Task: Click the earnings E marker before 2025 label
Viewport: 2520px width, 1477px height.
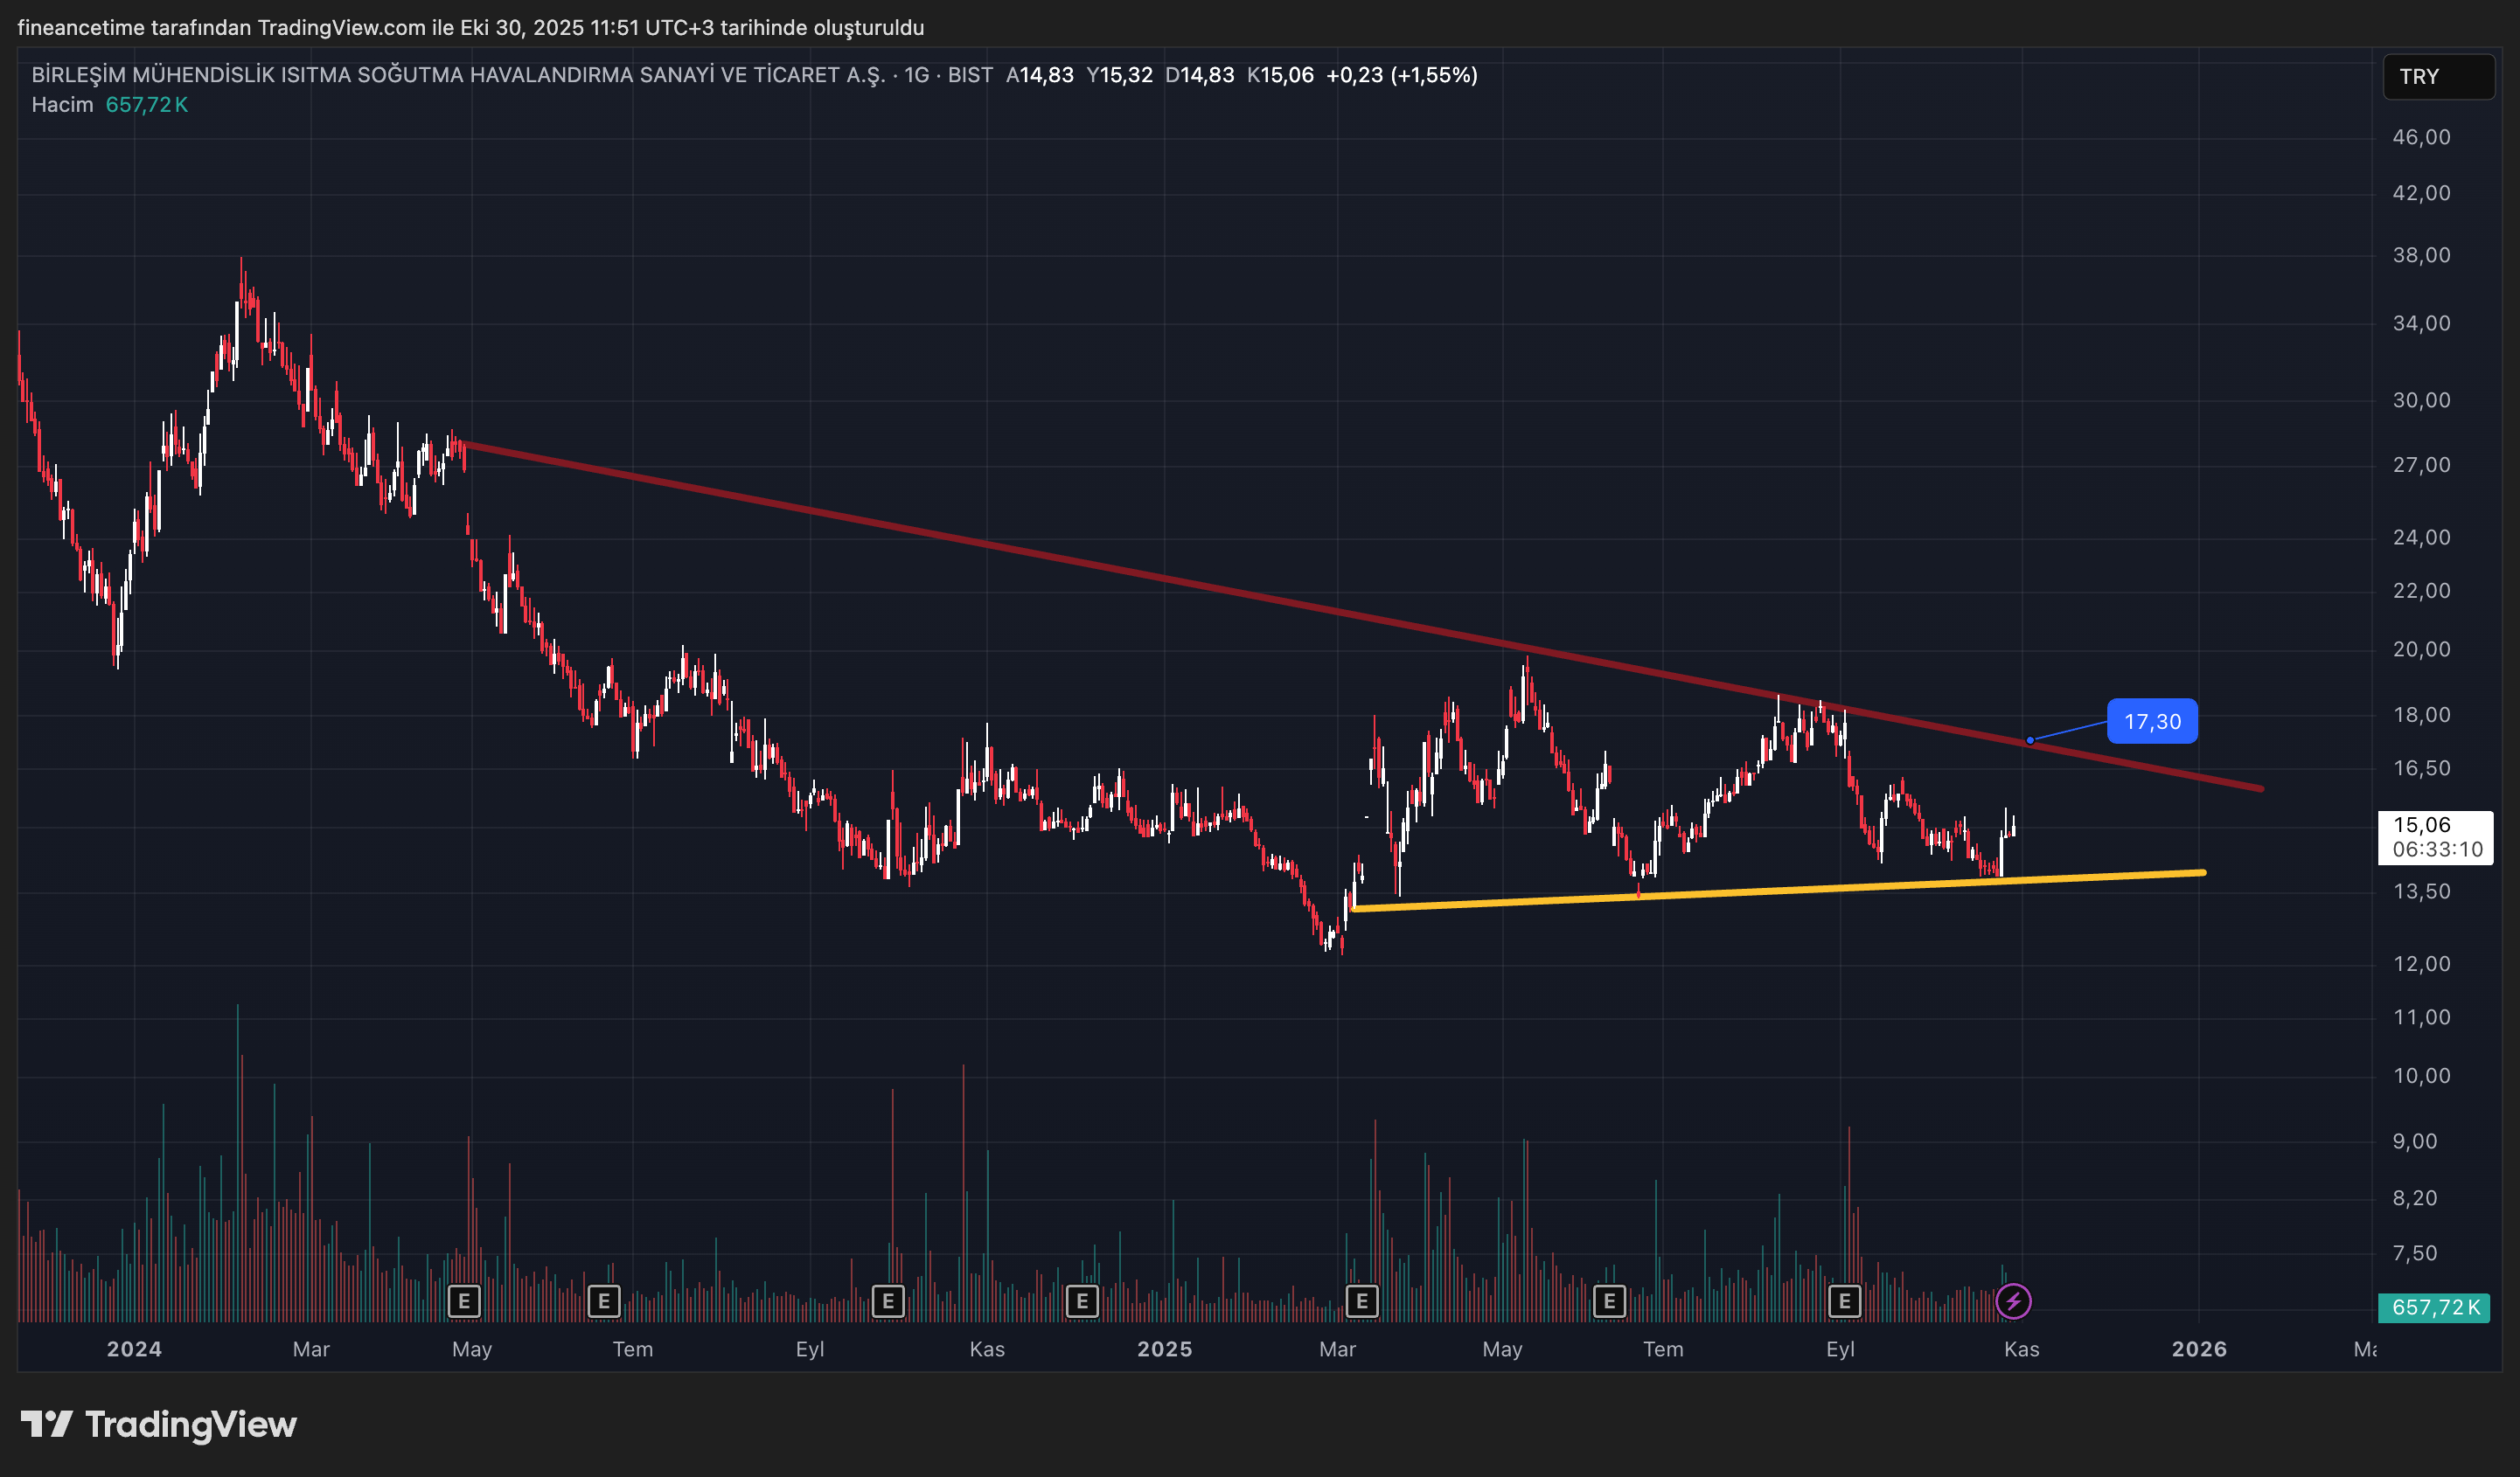Action: tap(1082, 1301)
